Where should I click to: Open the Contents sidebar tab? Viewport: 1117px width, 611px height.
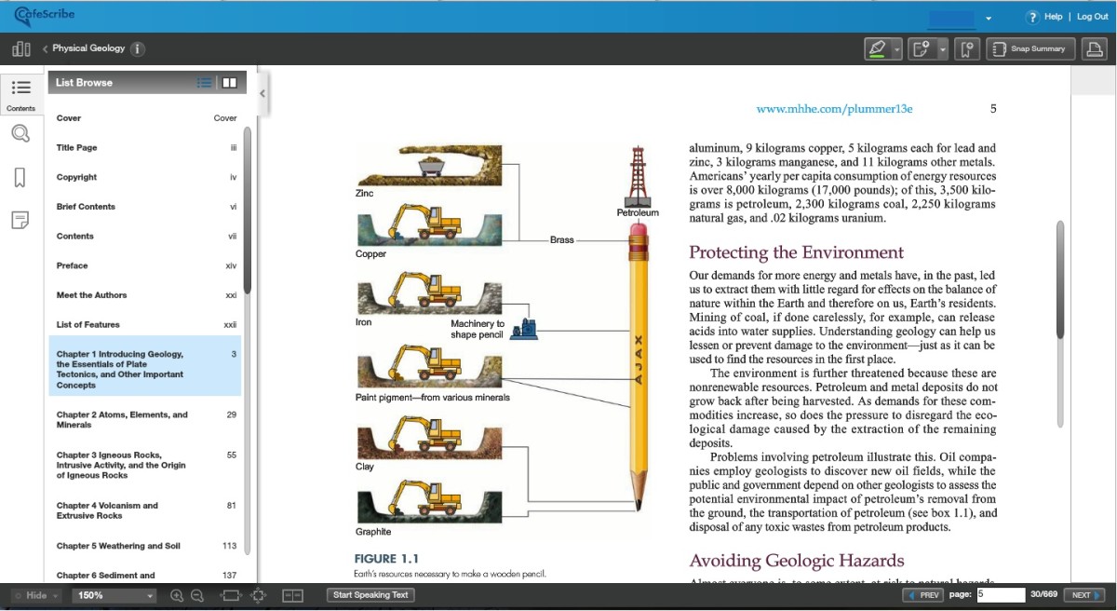(x=21, y=95)
